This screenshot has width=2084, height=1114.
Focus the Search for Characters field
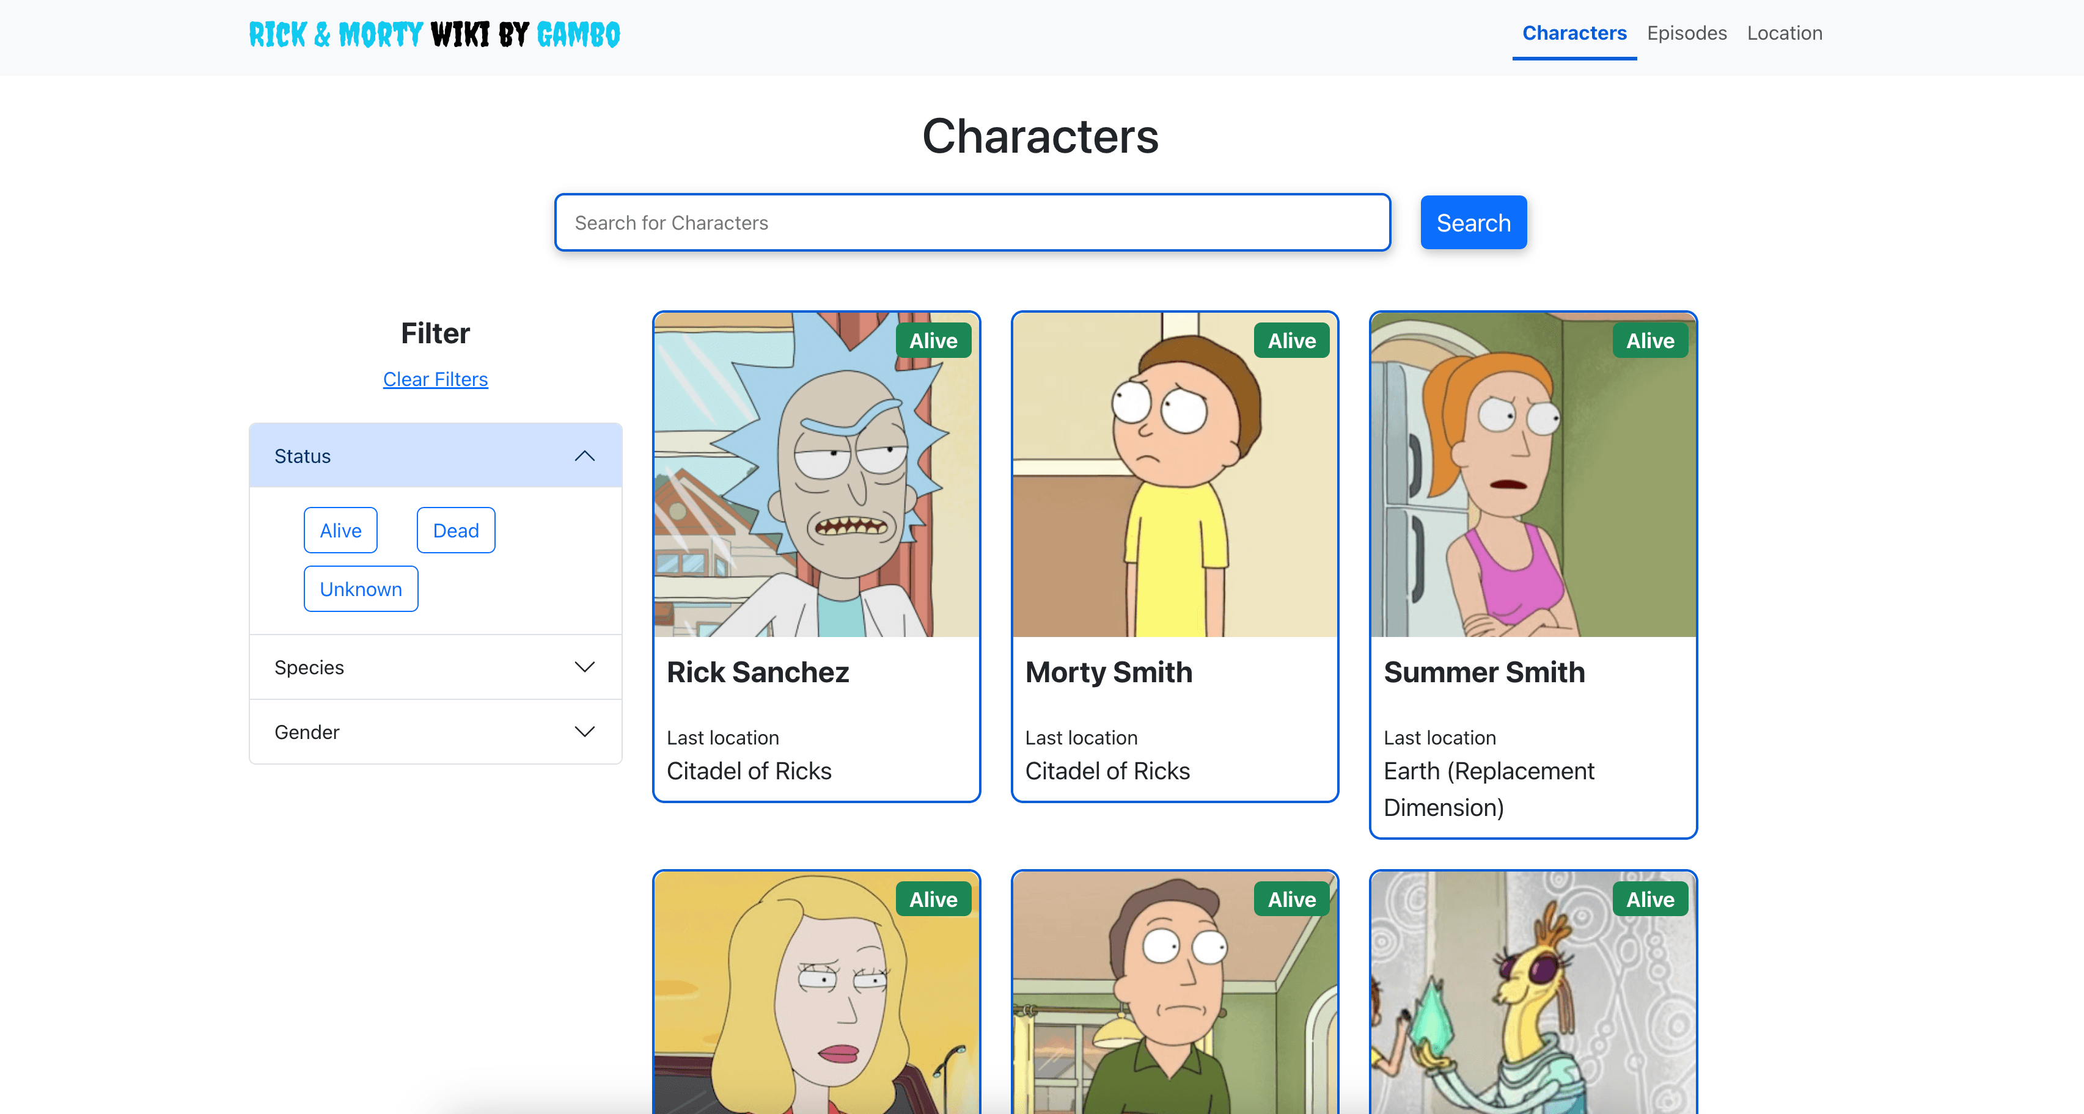[x=972, y=222]
